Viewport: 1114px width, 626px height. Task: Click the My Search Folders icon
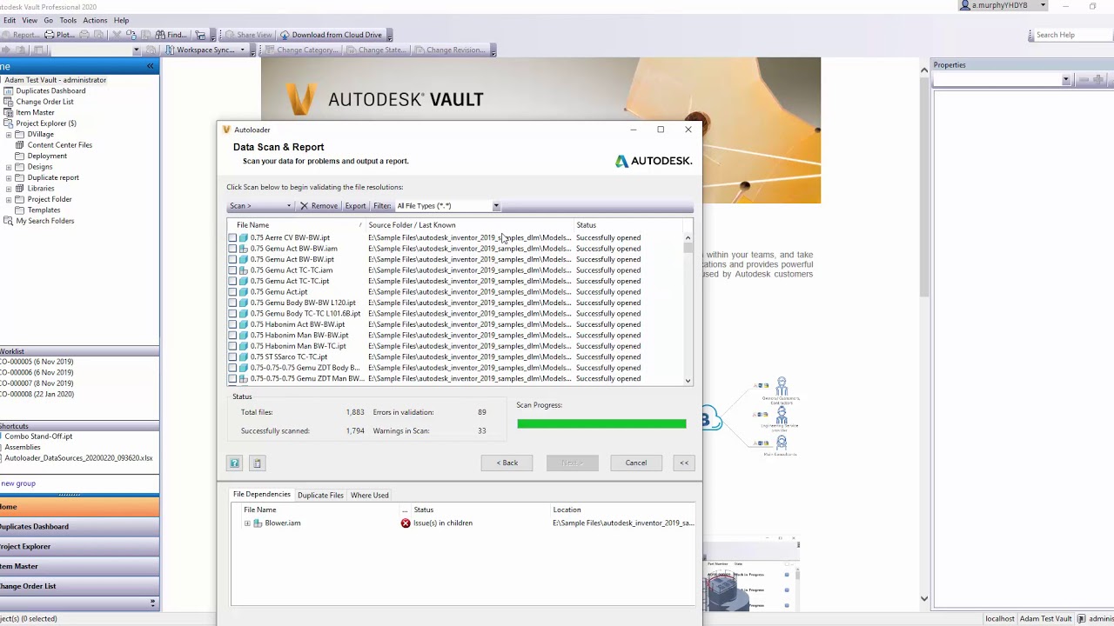pyautogui.click(x=9, y=221)
